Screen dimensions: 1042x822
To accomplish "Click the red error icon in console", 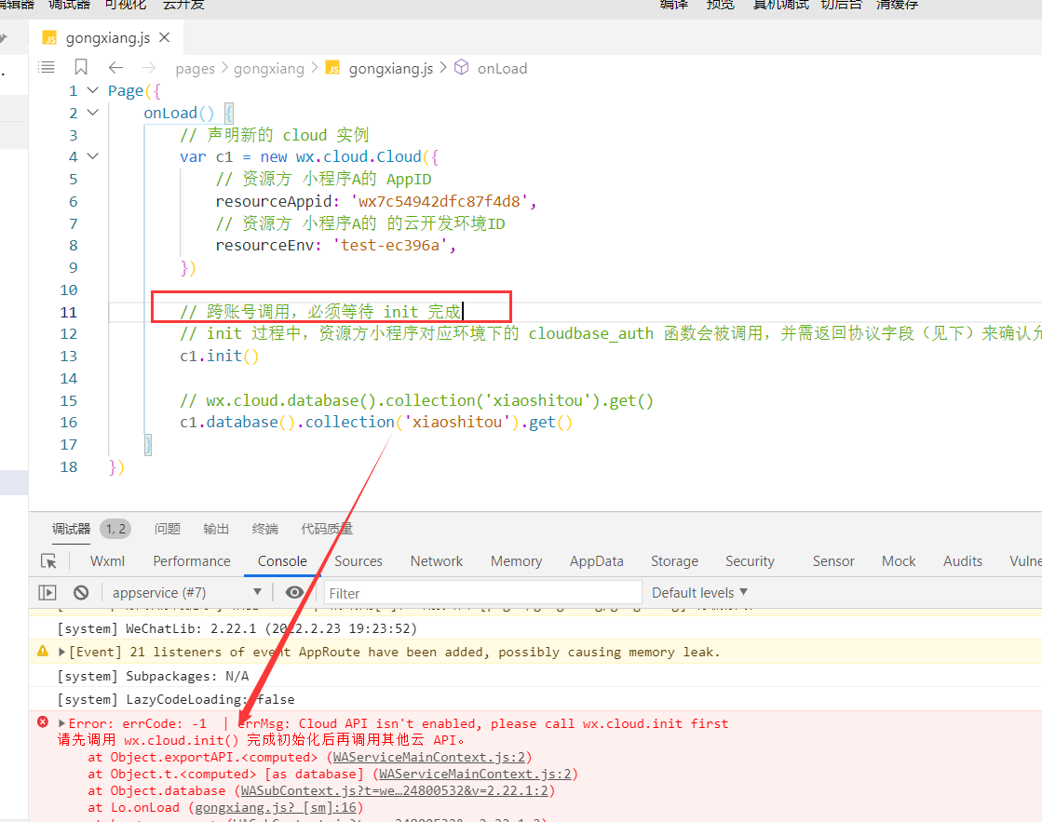I will coord(43,721).
